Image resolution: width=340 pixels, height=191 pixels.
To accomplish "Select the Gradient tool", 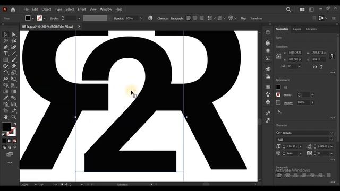I will 14,91.
